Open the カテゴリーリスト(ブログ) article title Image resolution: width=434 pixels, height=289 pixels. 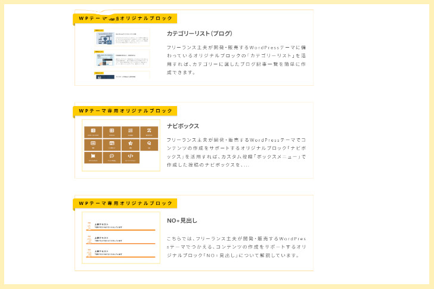199,33
